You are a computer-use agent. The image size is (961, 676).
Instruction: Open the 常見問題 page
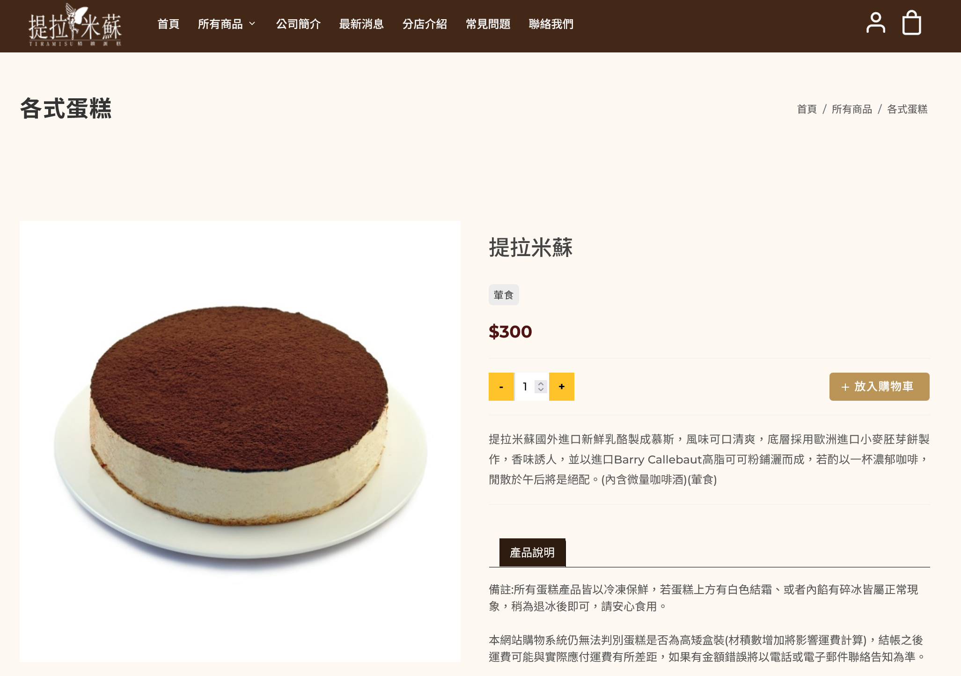488,24
